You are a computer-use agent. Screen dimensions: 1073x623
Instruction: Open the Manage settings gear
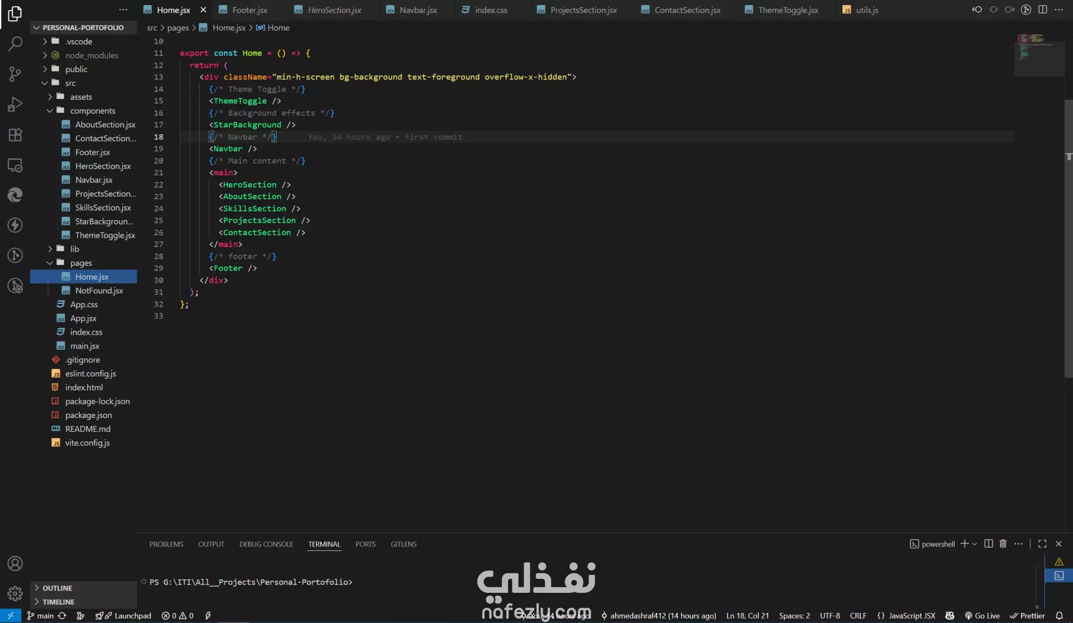15,593
